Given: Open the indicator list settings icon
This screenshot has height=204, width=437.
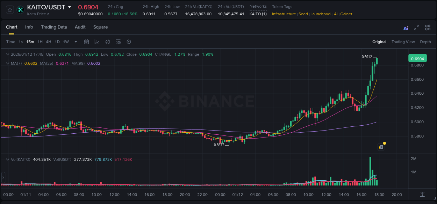Looking at the screenshot, I should 118,42.
